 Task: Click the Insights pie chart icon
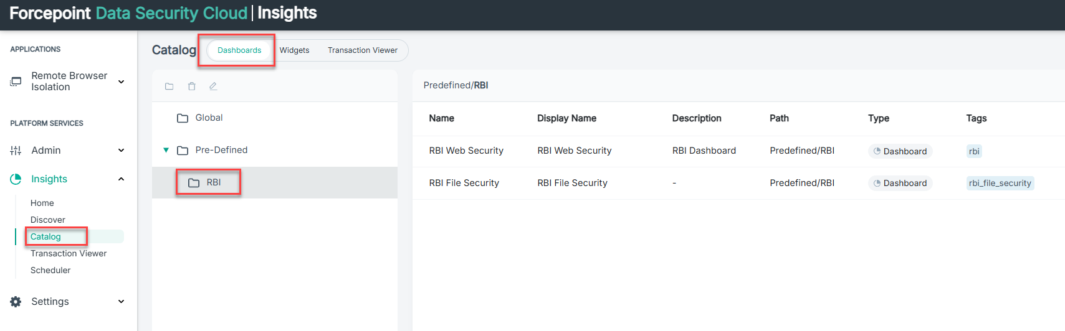point(16,179)
